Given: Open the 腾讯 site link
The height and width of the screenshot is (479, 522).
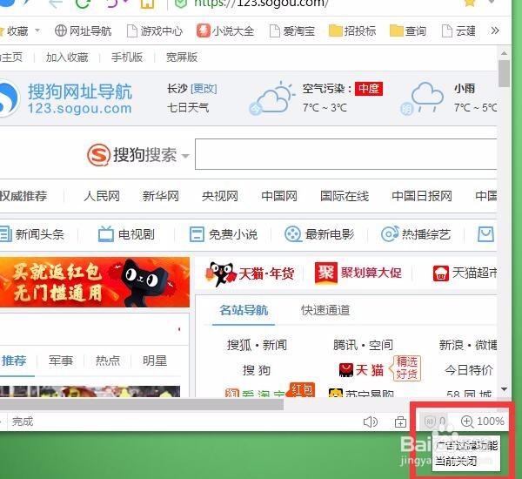Looking at the screenshot, I should click(345, 345).
